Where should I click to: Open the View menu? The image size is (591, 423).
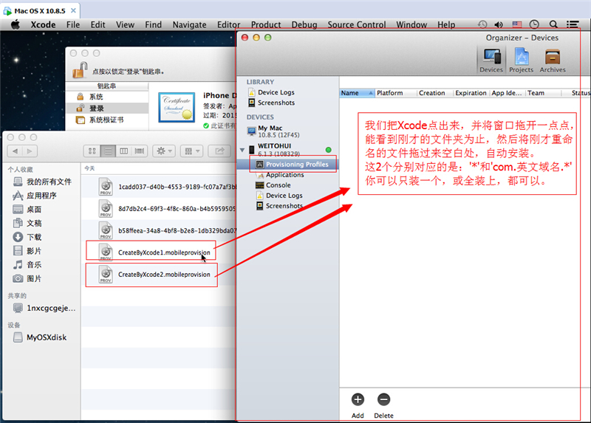pos(125,25)
